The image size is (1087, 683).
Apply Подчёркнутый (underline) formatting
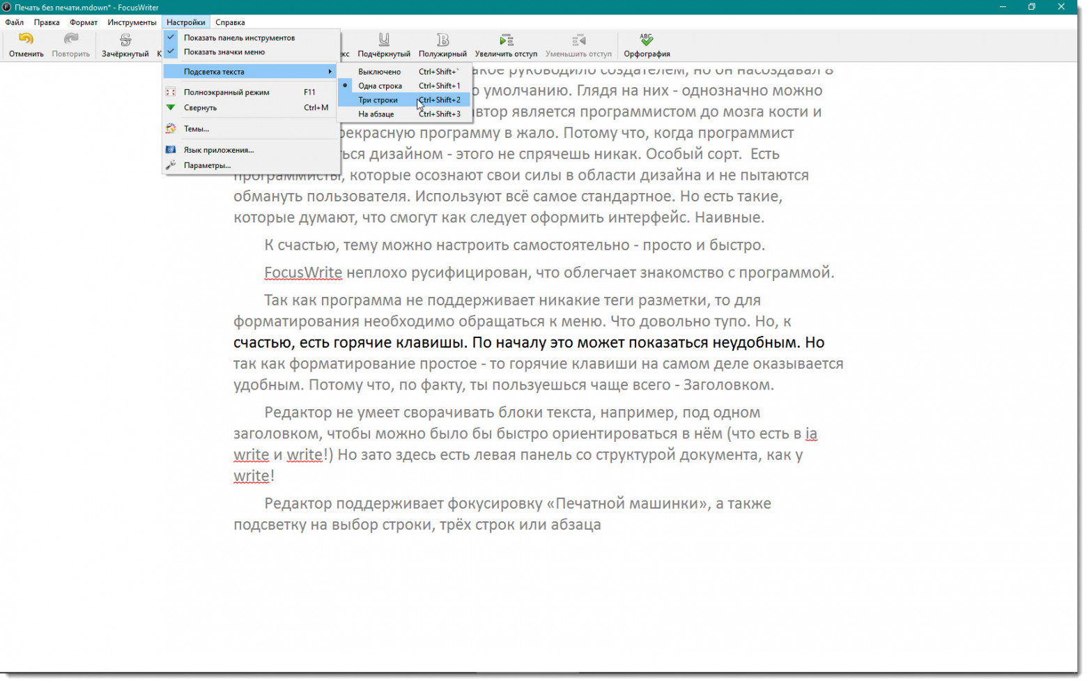(x=383, y=45)
